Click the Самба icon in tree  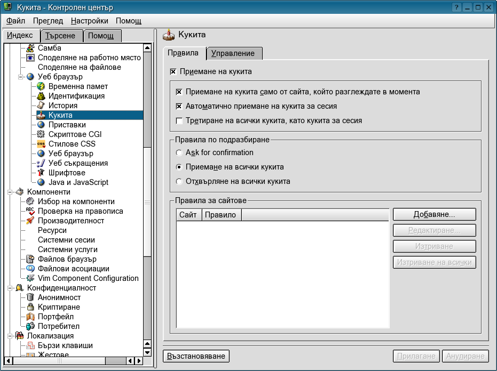click(30, 48)
